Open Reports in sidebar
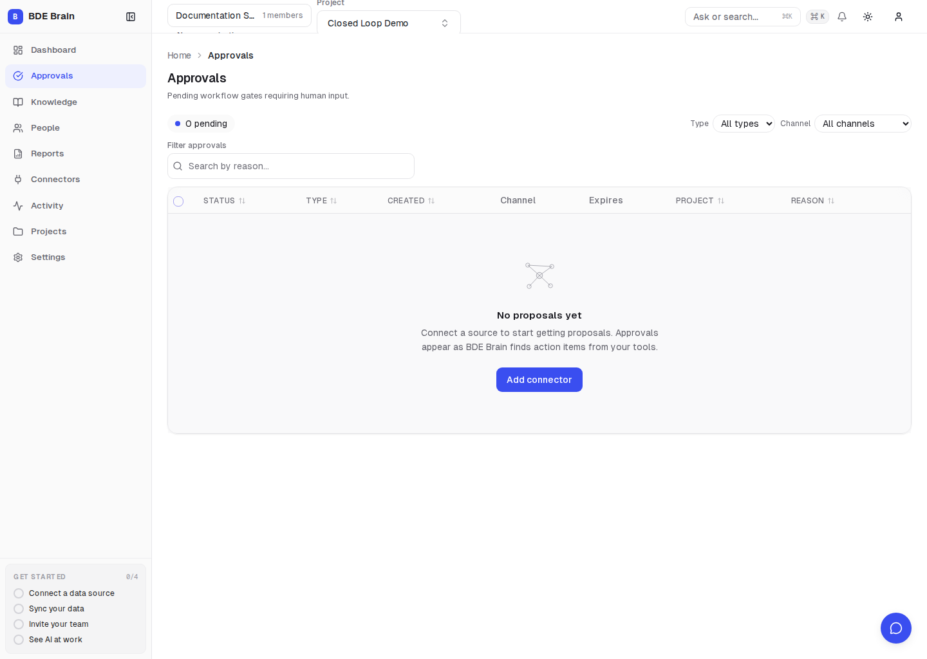Screen dimensions: 927x659 point(76,154)
